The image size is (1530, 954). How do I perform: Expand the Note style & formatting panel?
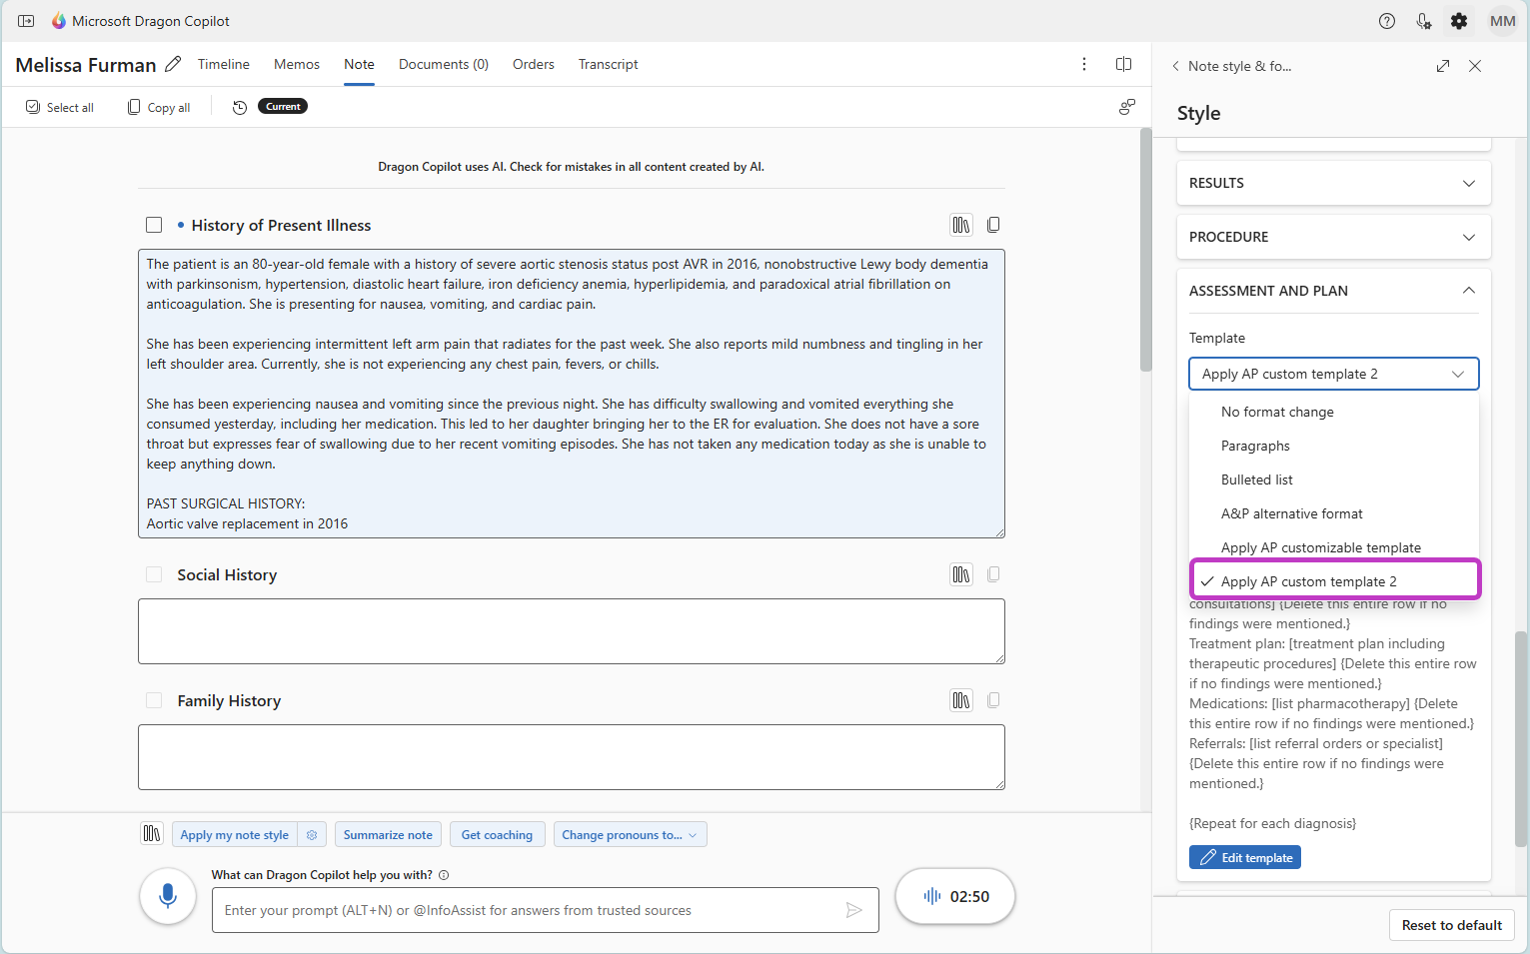tap(1442, 66)
